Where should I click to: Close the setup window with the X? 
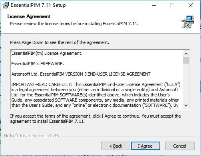coord(191,5)
